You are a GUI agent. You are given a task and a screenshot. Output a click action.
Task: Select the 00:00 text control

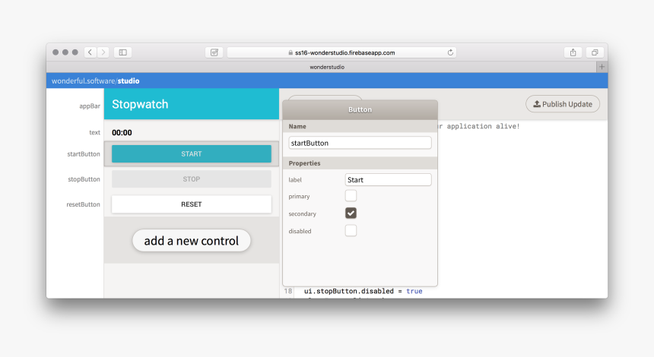point(122,132)
